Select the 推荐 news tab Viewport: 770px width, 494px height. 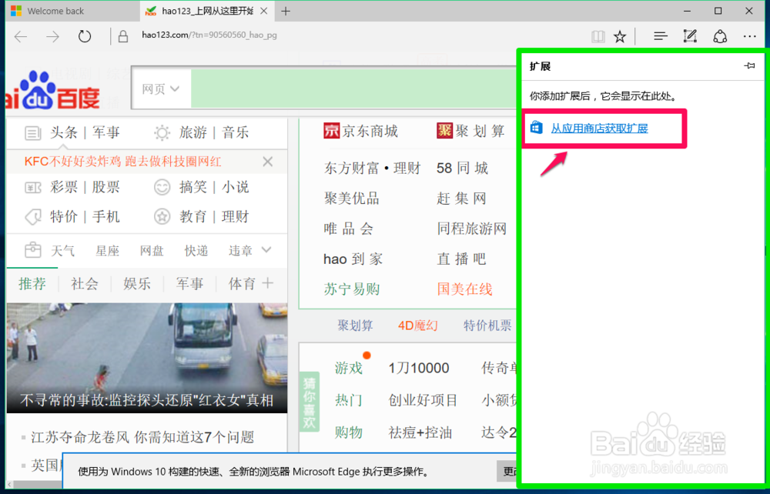point(32,283)
